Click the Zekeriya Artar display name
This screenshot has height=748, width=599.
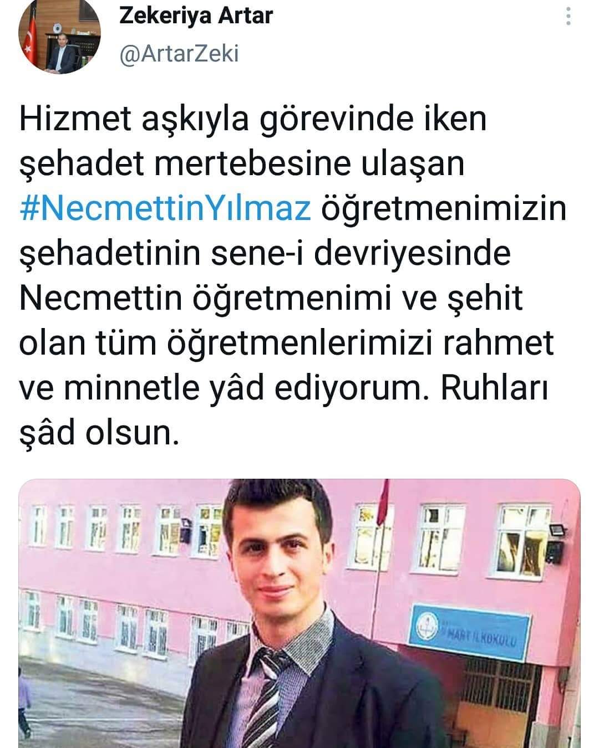click(196, 16)
